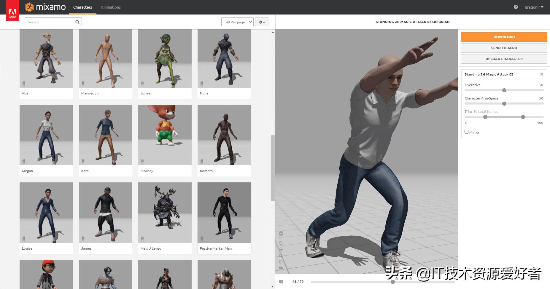This screenshot has width=550, height=289.
Task: Click the reset camera power icon
Action: (281, 262)
